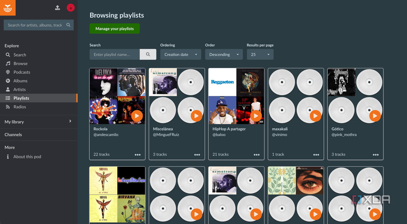Image resolution: width=407 pixels, height=224 pixels.
Task: Play the Miscelánea playlist
Action: [x=196, y=116]
